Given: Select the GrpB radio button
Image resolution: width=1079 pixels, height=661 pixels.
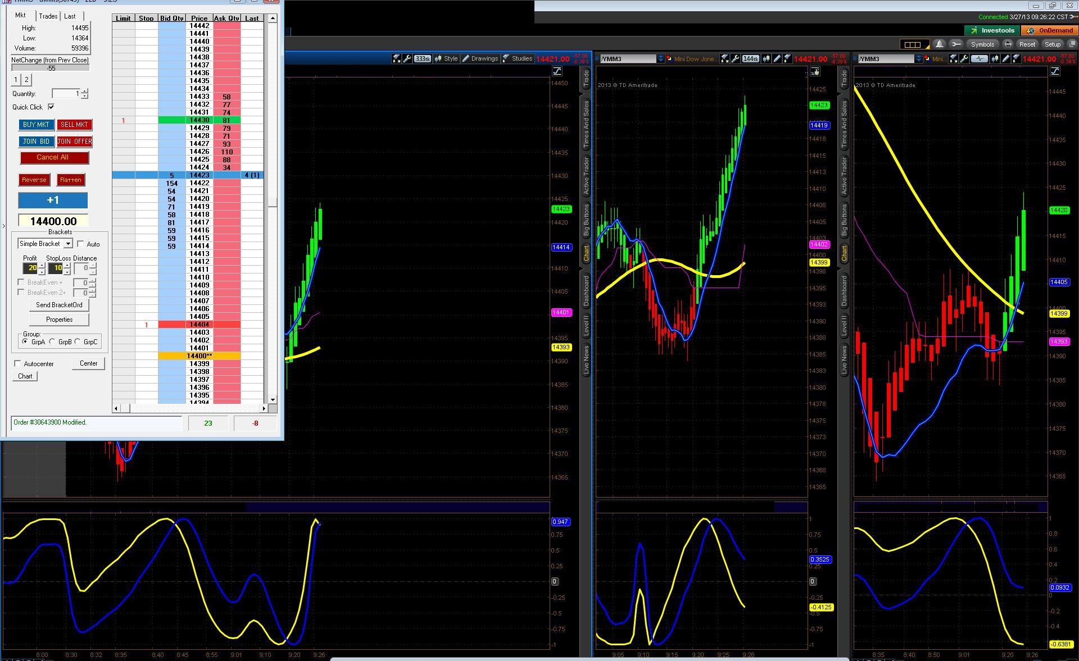Looking at the screenshot, I should [52, 341].
